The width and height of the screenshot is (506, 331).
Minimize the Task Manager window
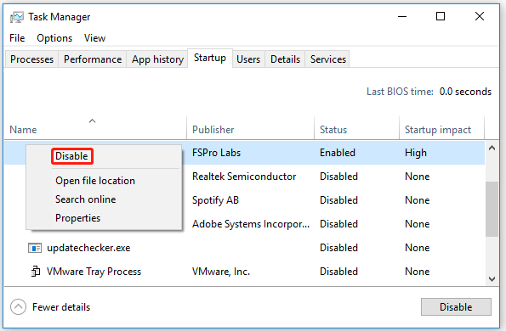click(402, 16)
